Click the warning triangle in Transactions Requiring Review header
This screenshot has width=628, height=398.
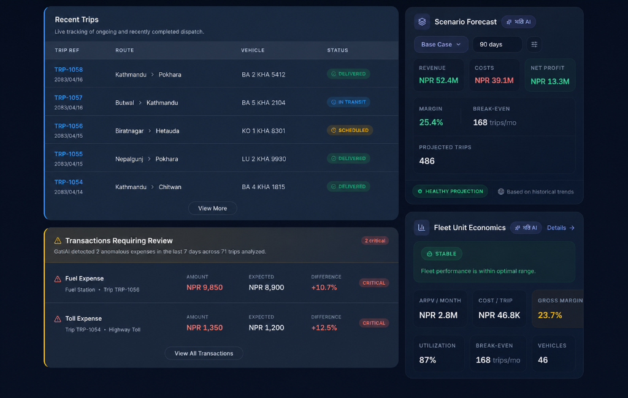pos(58,241)
